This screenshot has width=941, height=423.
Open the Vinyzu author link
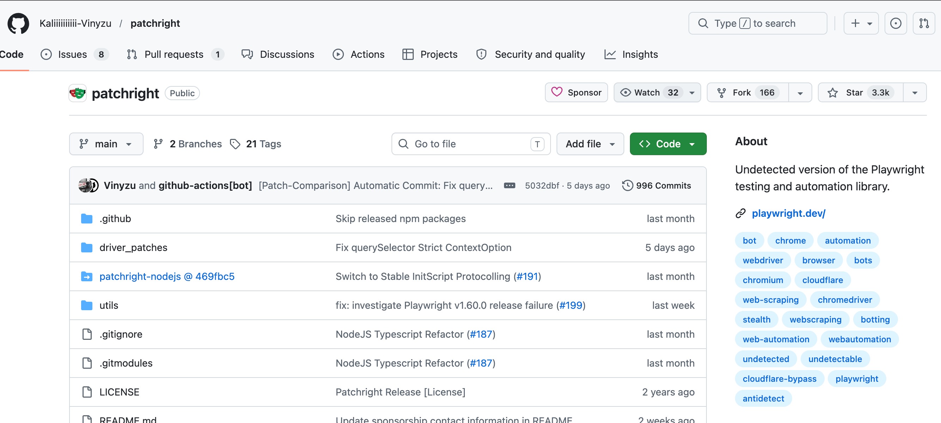120,185
